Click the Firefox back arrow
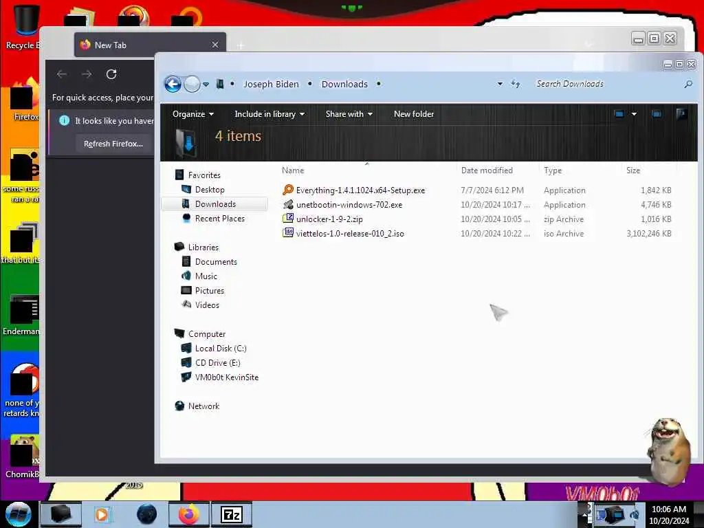 (x=62, y=74)
